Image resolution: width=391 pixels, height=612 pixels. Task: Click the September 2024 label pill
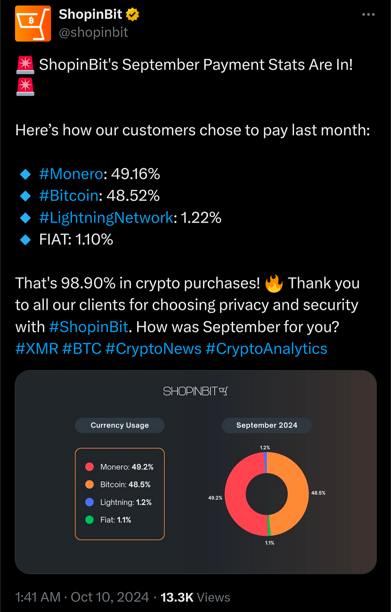point(267,425)
